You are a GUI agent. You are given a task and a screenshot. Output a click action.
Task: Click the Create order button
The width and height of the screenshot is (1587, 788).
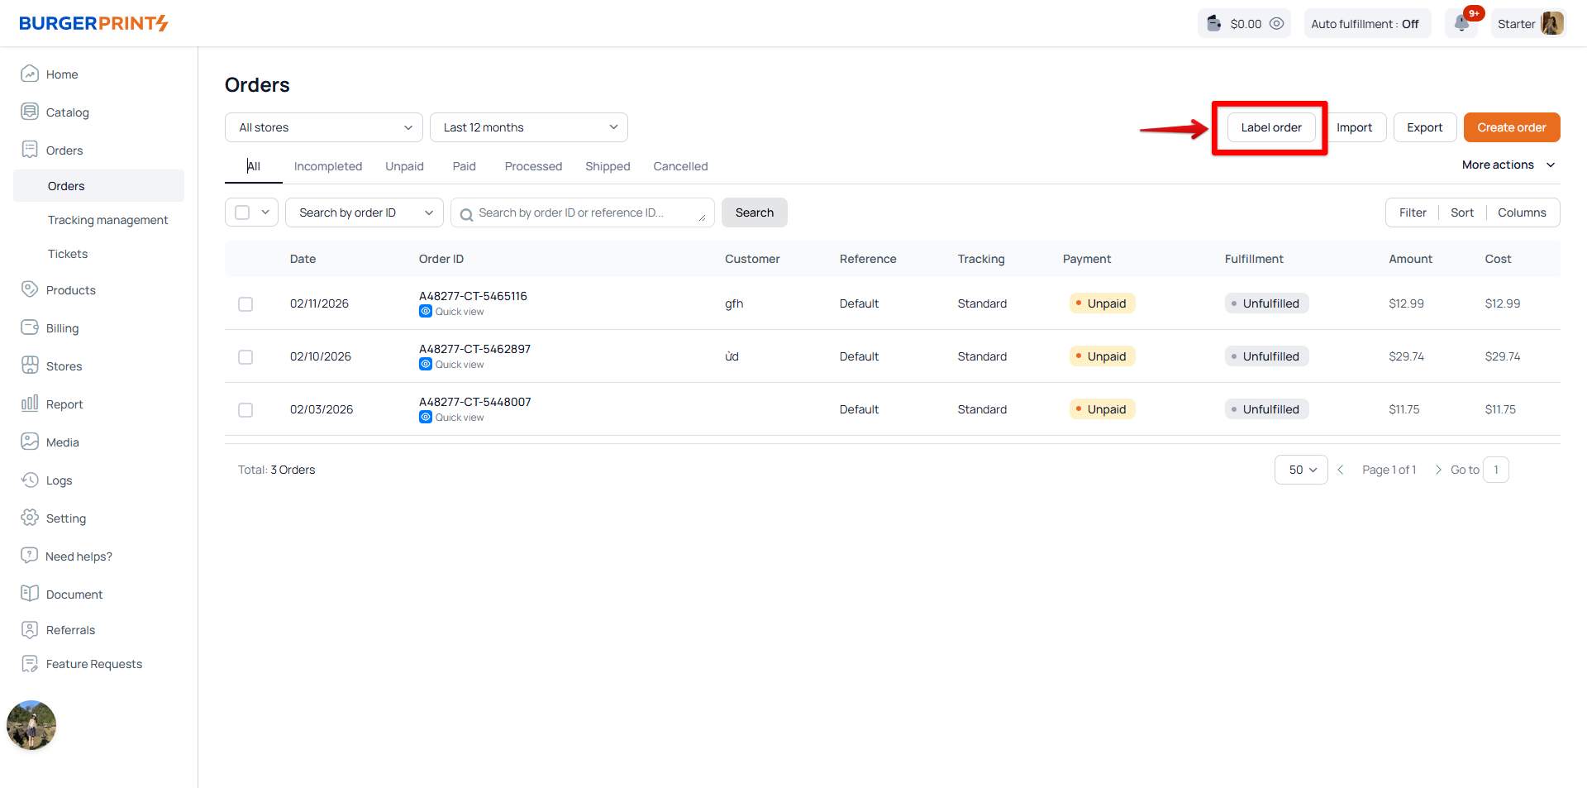click(1511, 127)
